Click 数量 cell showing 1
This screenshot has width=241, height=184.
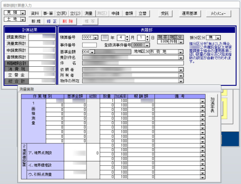pos(107,101)
